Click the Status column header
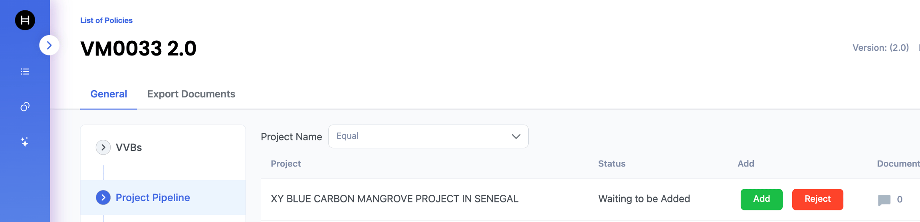The image size is (920, 222). tap(612, 164)
